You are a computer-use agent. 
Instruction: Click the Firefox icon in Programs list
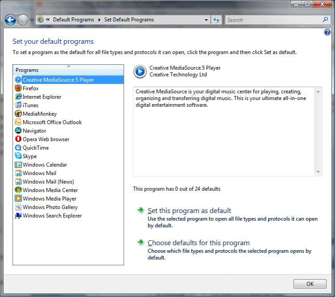18,88
